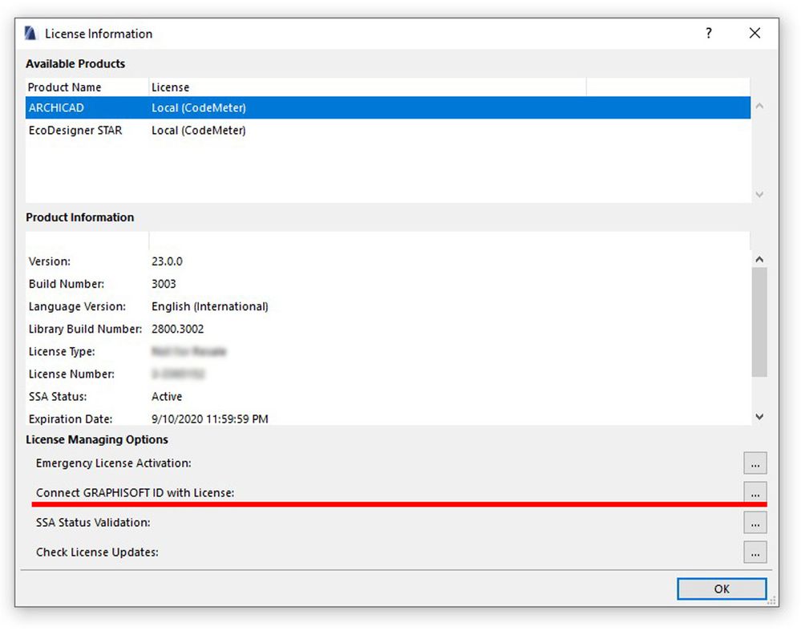Click the version value 23.0.0
801x631 pixels.
tap(167, 261)
